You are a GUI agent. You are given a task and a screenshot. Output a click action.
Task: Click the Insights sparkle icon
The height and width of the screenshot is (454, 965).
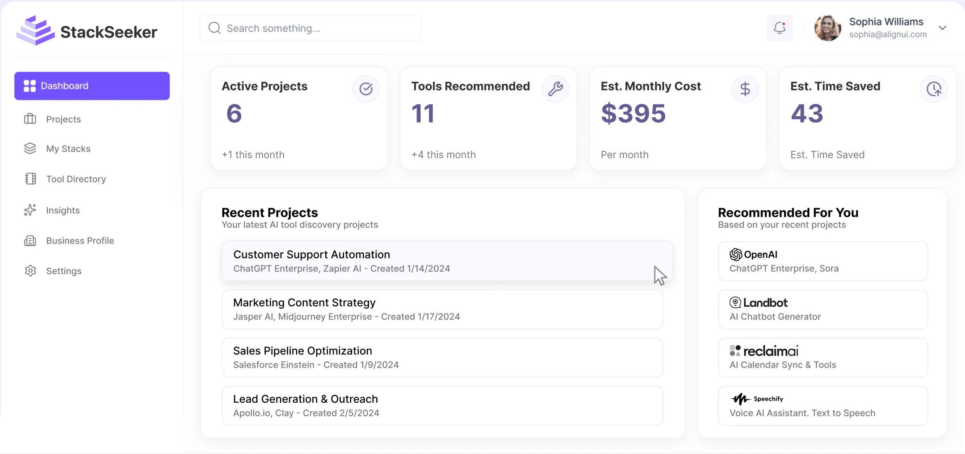click(x=30, y=210)
